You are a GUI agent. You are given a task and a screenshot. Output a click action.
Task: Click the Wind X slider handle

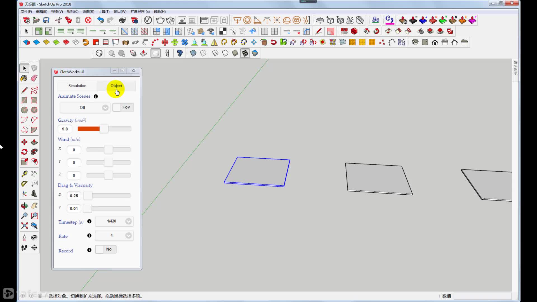[x=108, y=150]
